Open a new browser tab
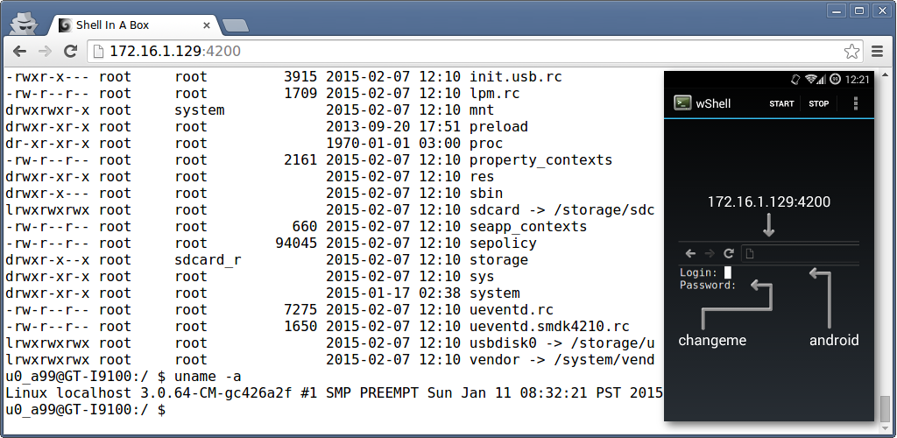 (235, 25)
